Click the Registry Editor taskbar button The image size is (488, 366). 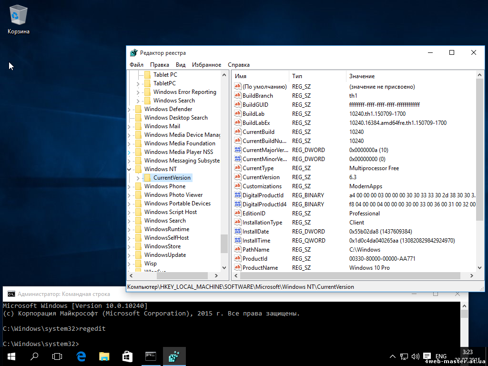(174, 356)
